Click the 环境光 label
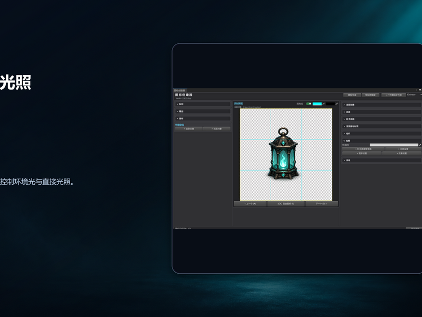This screenshot has height=317, width=422. pyautogui.click(x=346, y=145)
